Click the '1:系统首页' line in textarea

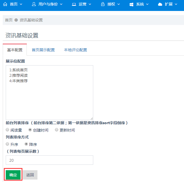tap(18, 70)
